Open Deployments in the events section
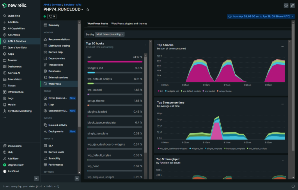 (59, 132)
